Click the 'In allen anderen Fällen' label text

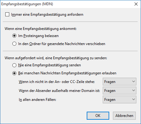click(37, 100)
